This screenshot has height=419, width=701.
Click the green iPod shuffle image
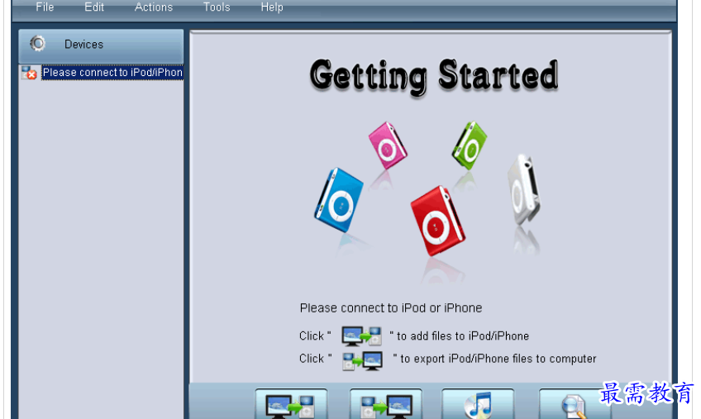pyautogui.click(x=469, y=145)
